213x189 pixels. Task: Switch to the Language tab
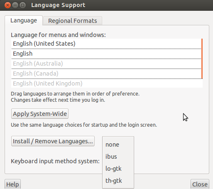24,20
